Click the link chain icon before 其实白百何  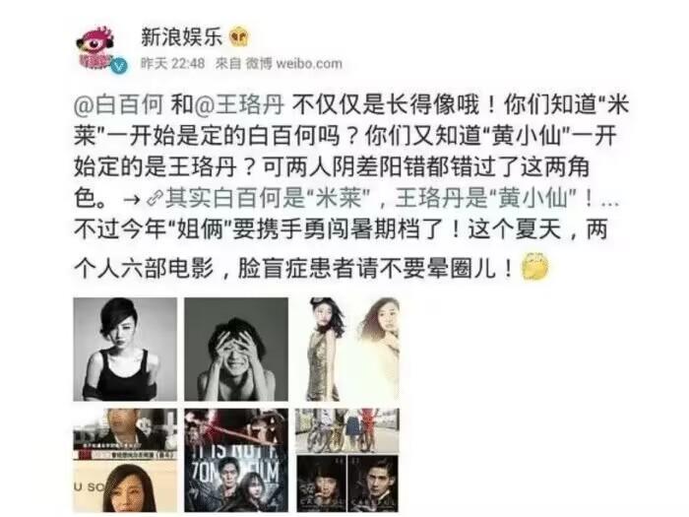click(x=155, y=199)
